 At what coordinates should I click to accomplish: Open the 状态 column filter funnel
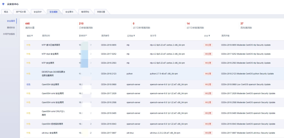pos(209,36)
